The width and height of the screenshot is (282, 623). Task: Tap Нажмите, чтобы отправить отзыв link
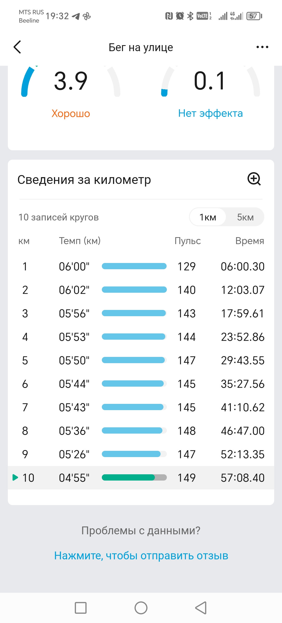click(141, 555)
